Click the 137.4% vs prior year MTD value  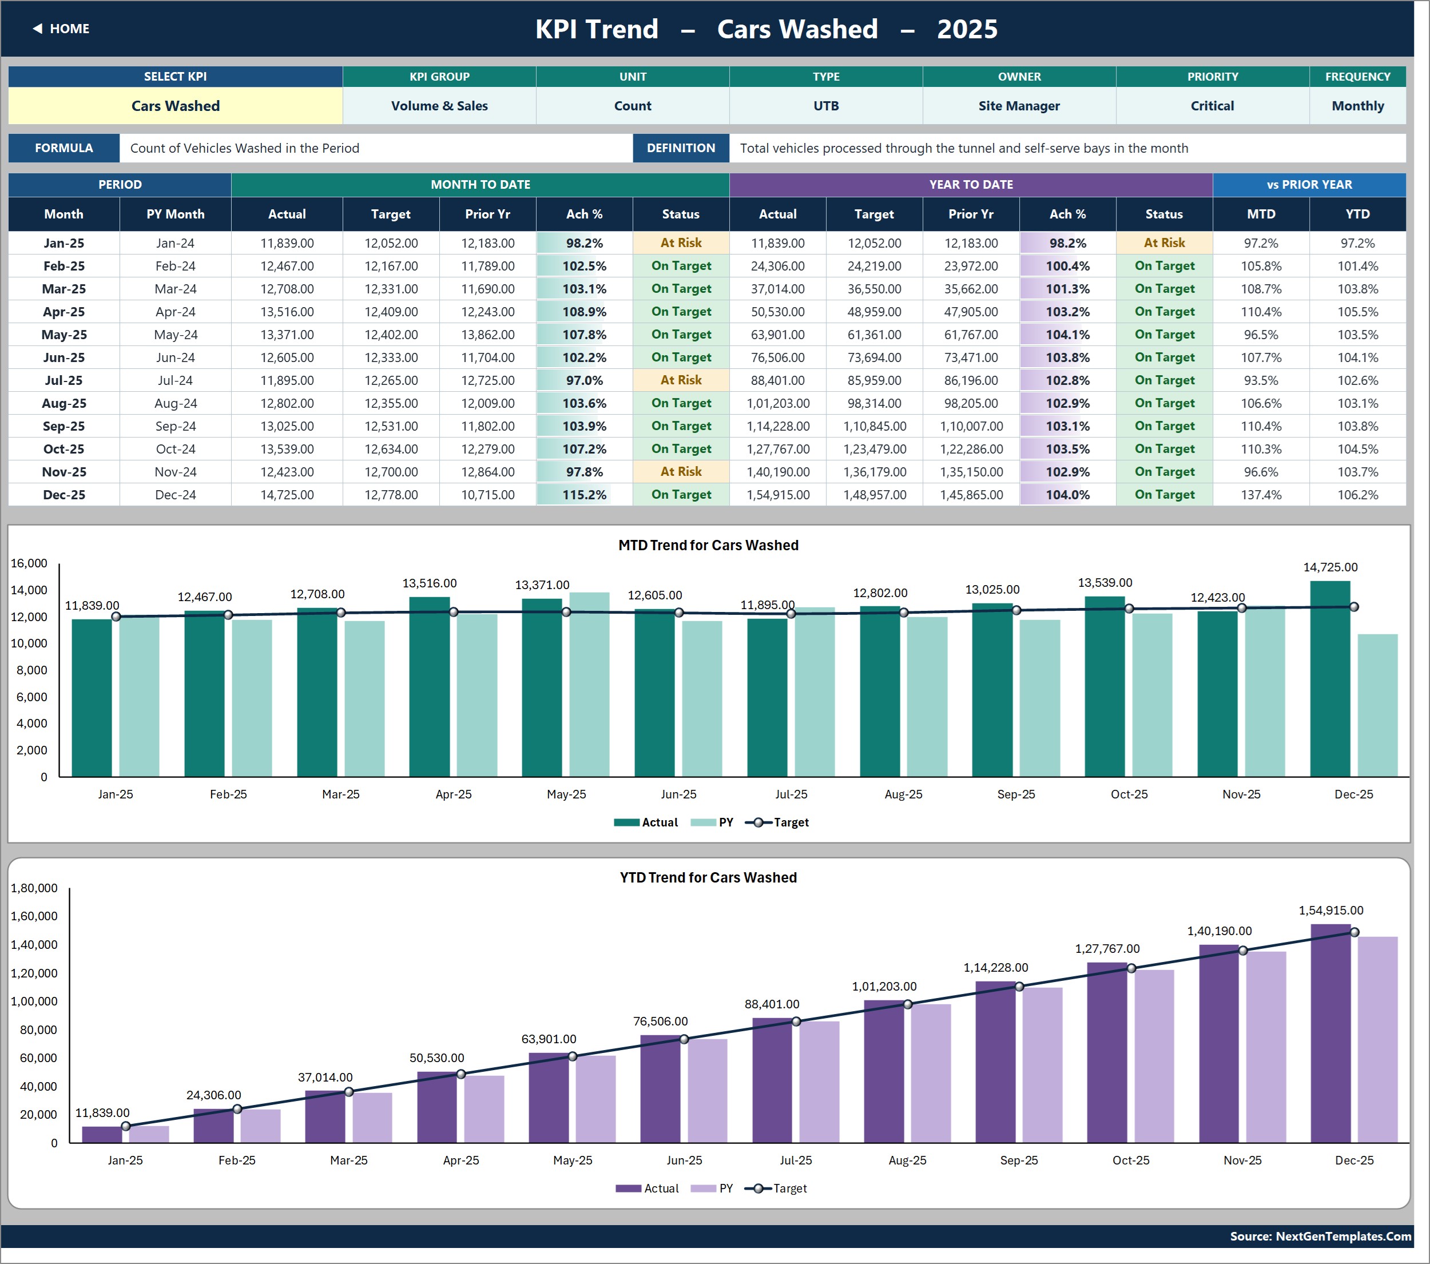(1261, 495)
